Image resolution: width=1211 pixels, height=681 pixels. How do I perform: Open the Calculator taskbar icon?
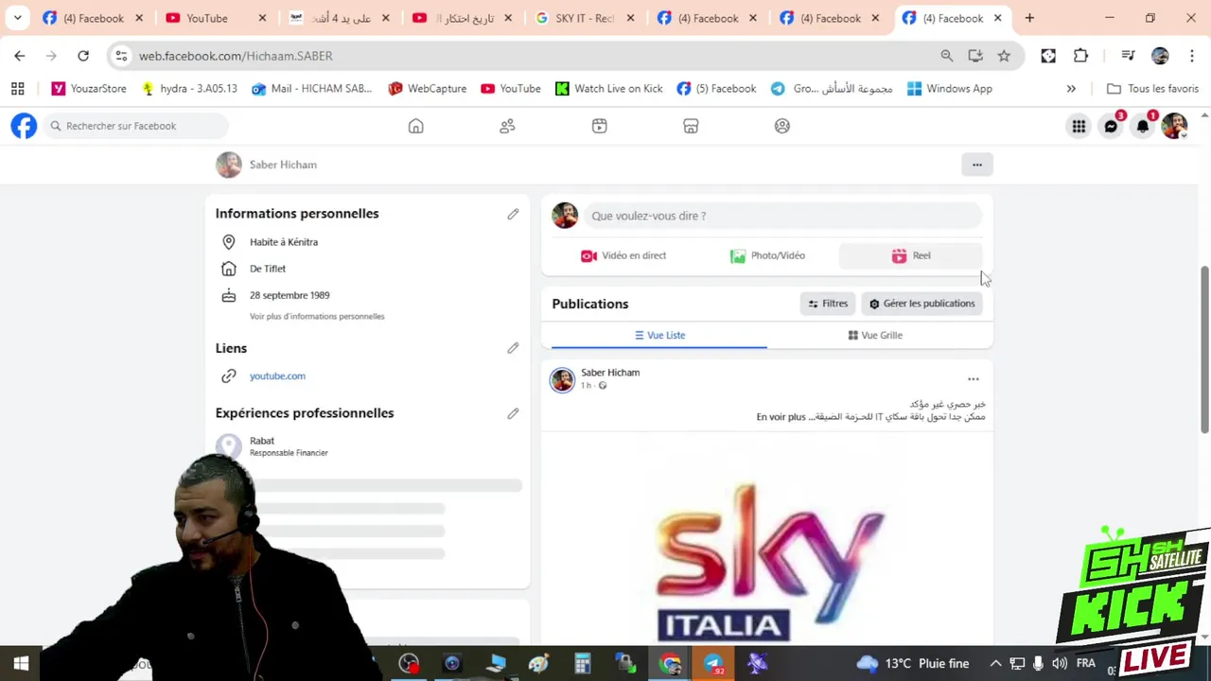click(x=582, y=664)
